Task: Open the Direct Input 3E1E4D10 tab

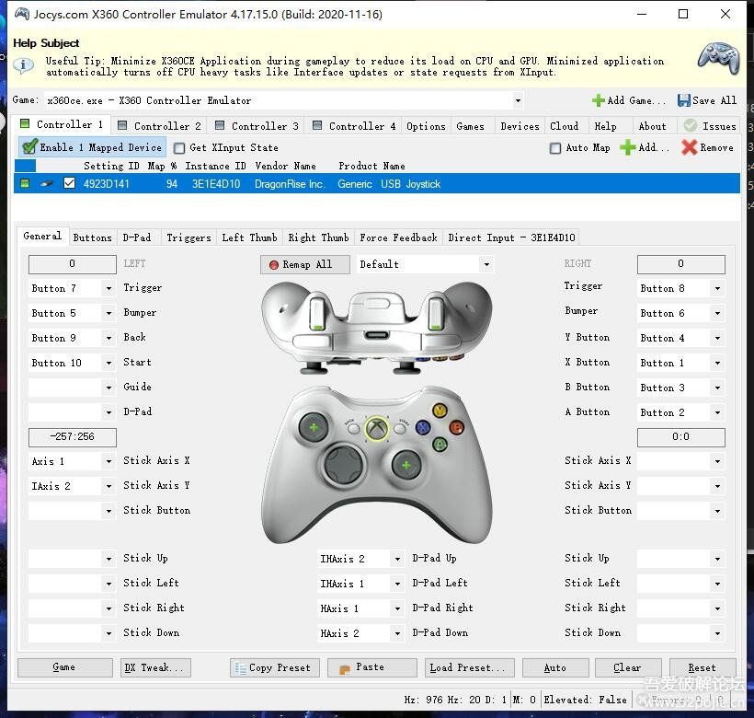Action: pos(511,237)
